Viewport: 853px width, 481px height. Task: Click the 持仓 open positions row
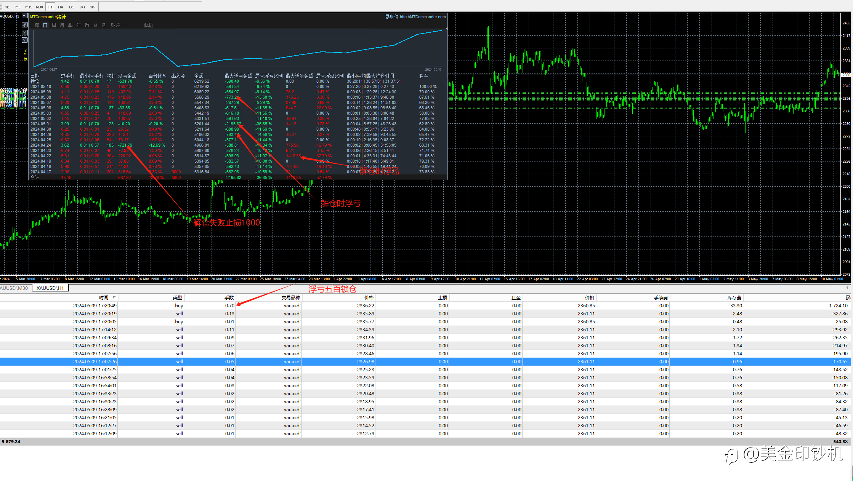click(x=238, y=81)
